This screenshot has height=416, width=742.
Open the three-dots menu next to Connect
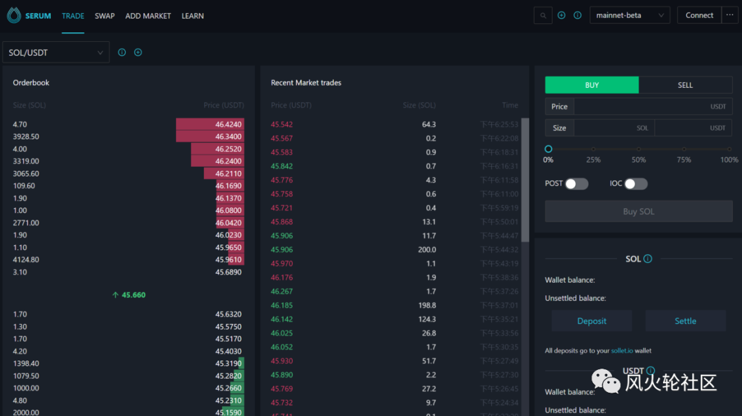pyautogui.click(x=730, y=15)
